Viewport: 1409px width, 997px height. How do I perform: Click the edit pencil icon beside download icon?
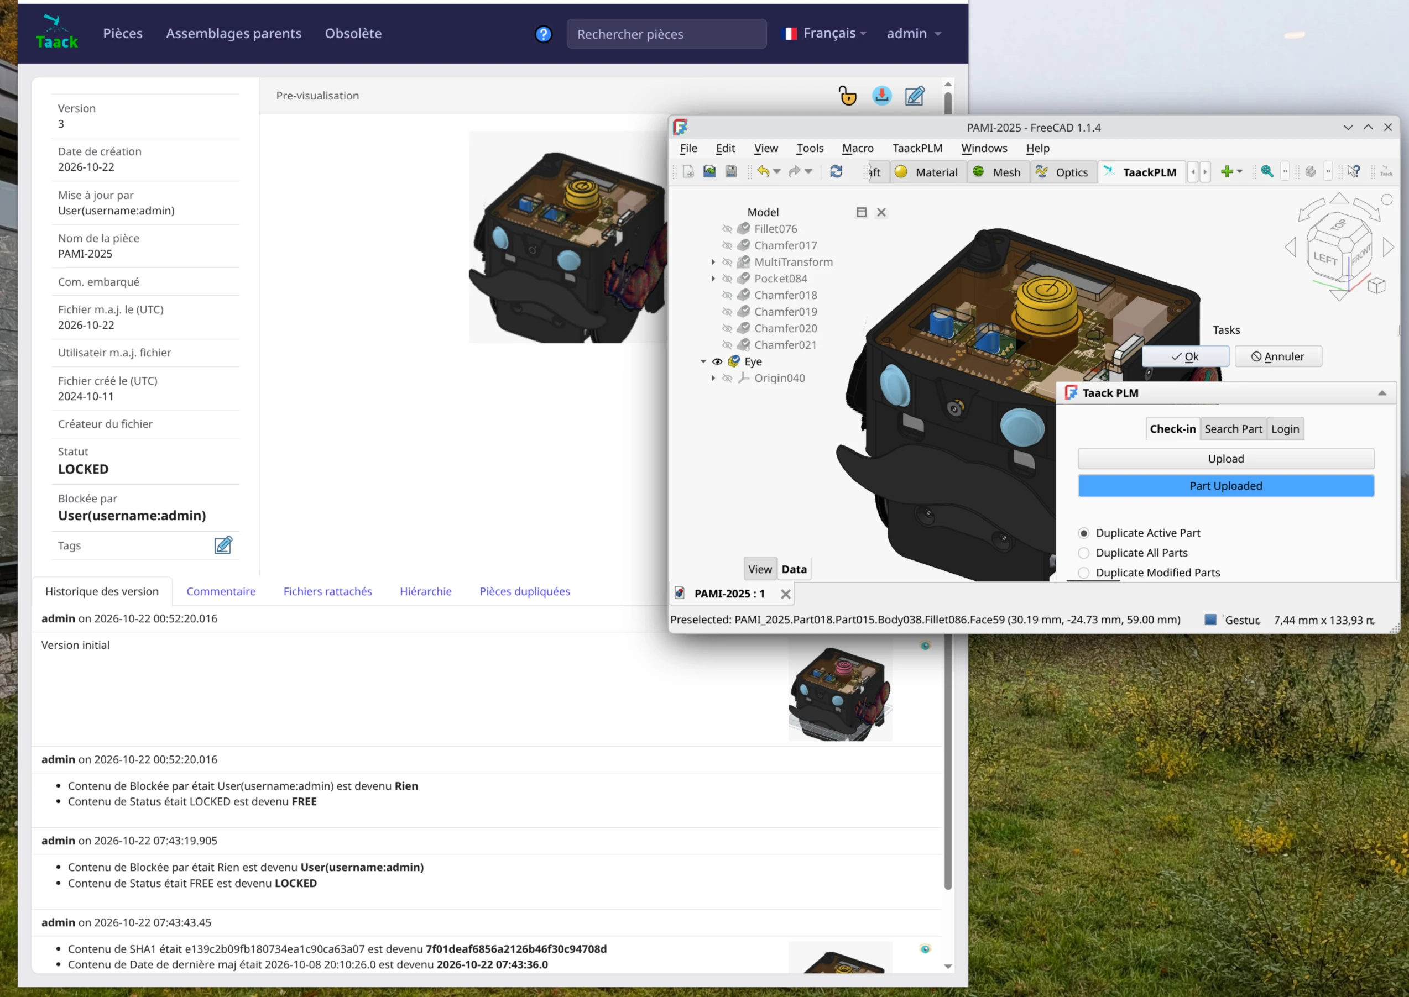915,96
